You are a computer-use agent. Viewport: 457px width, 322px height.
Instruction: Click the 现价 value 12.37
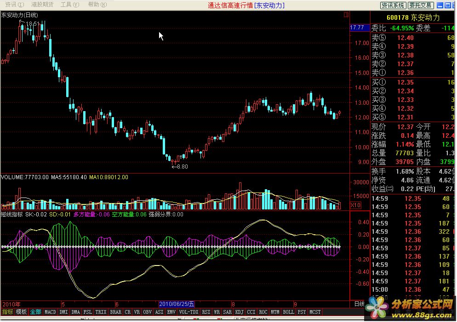pyautogui.click(x=405, y=127)
